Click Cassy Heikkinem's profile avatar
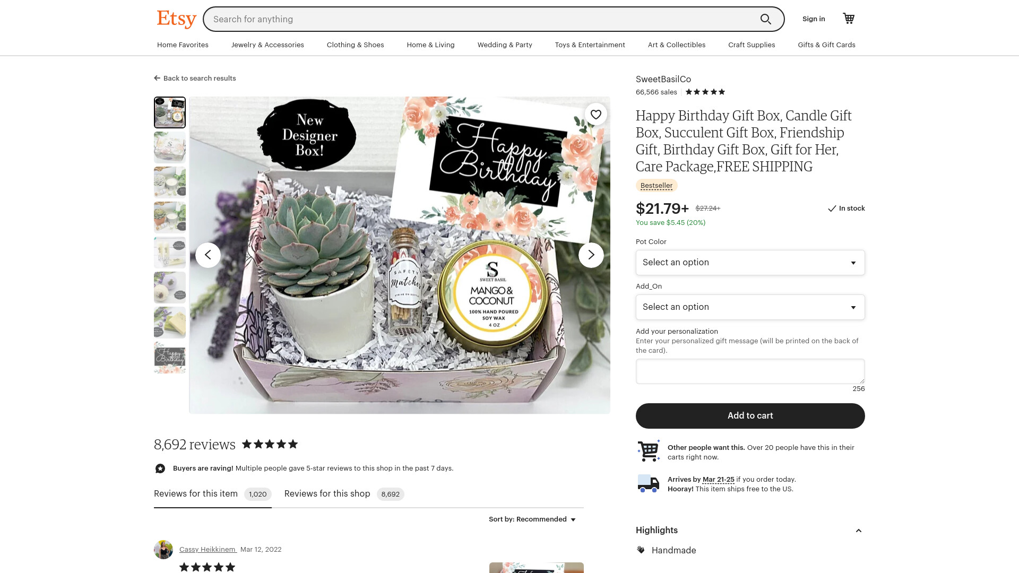Screen dimensions: 1019x573 [163, 550]
